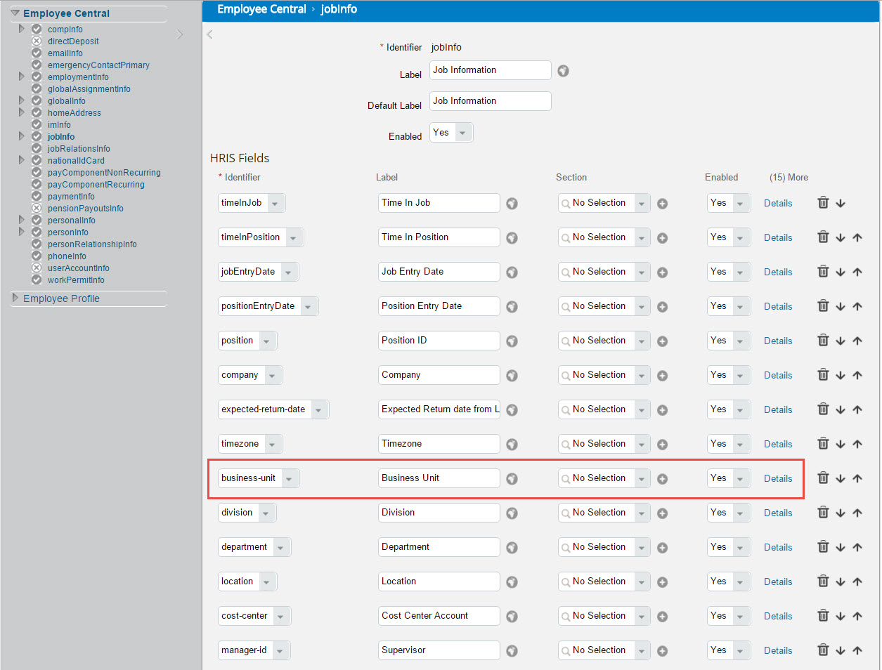
Task: Open Details for manager-id row
Action: coord(778,651)
